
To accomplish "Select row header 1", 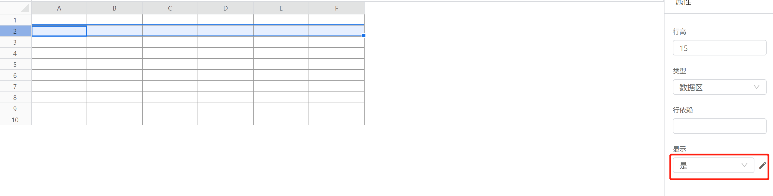I will [x=16, y=20].
